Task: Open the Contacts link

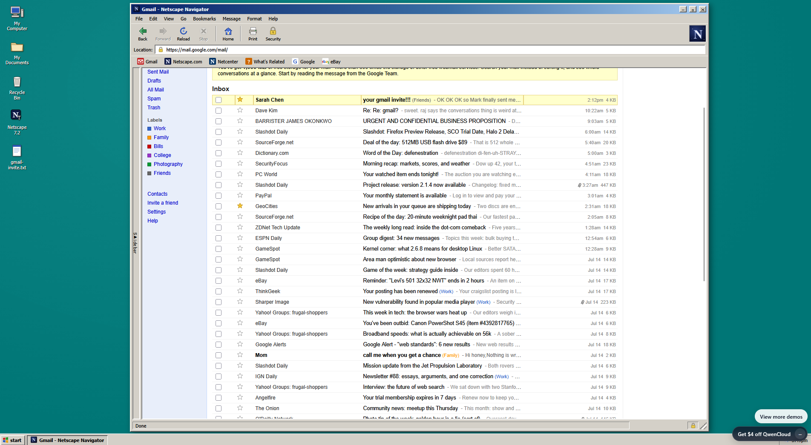Action: point(158,194)
